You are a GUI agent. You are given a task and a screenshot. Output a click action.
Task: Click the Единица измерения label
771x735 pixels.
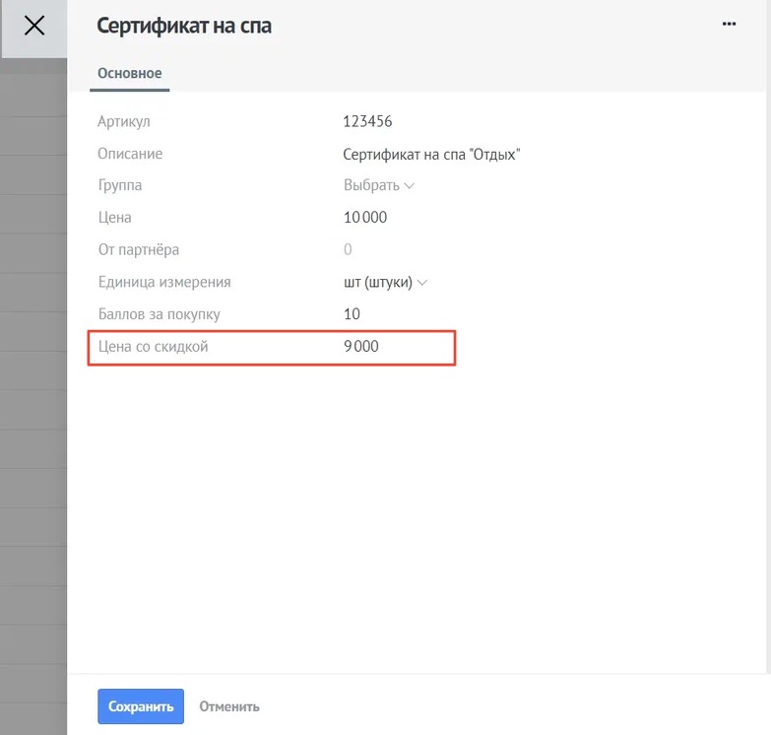[164, 282]
